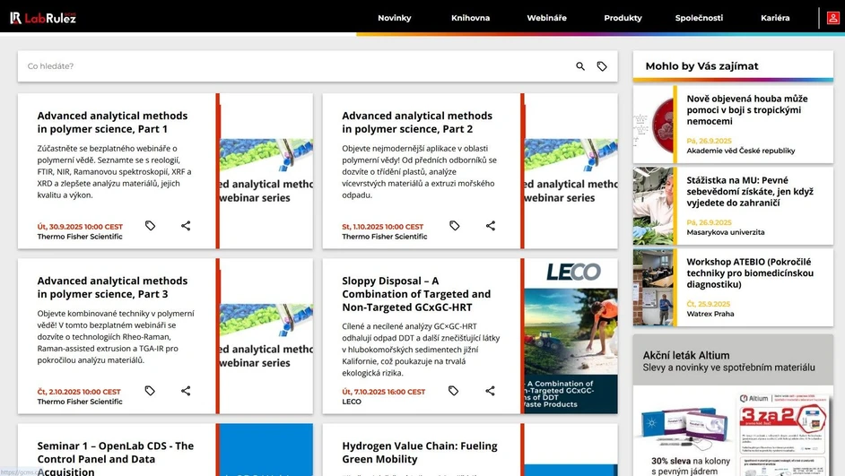This screenshot has width=845, height=476.
Task: Click Workshop ATEBIO article thumbnail
Action: (x=653, y=288)
